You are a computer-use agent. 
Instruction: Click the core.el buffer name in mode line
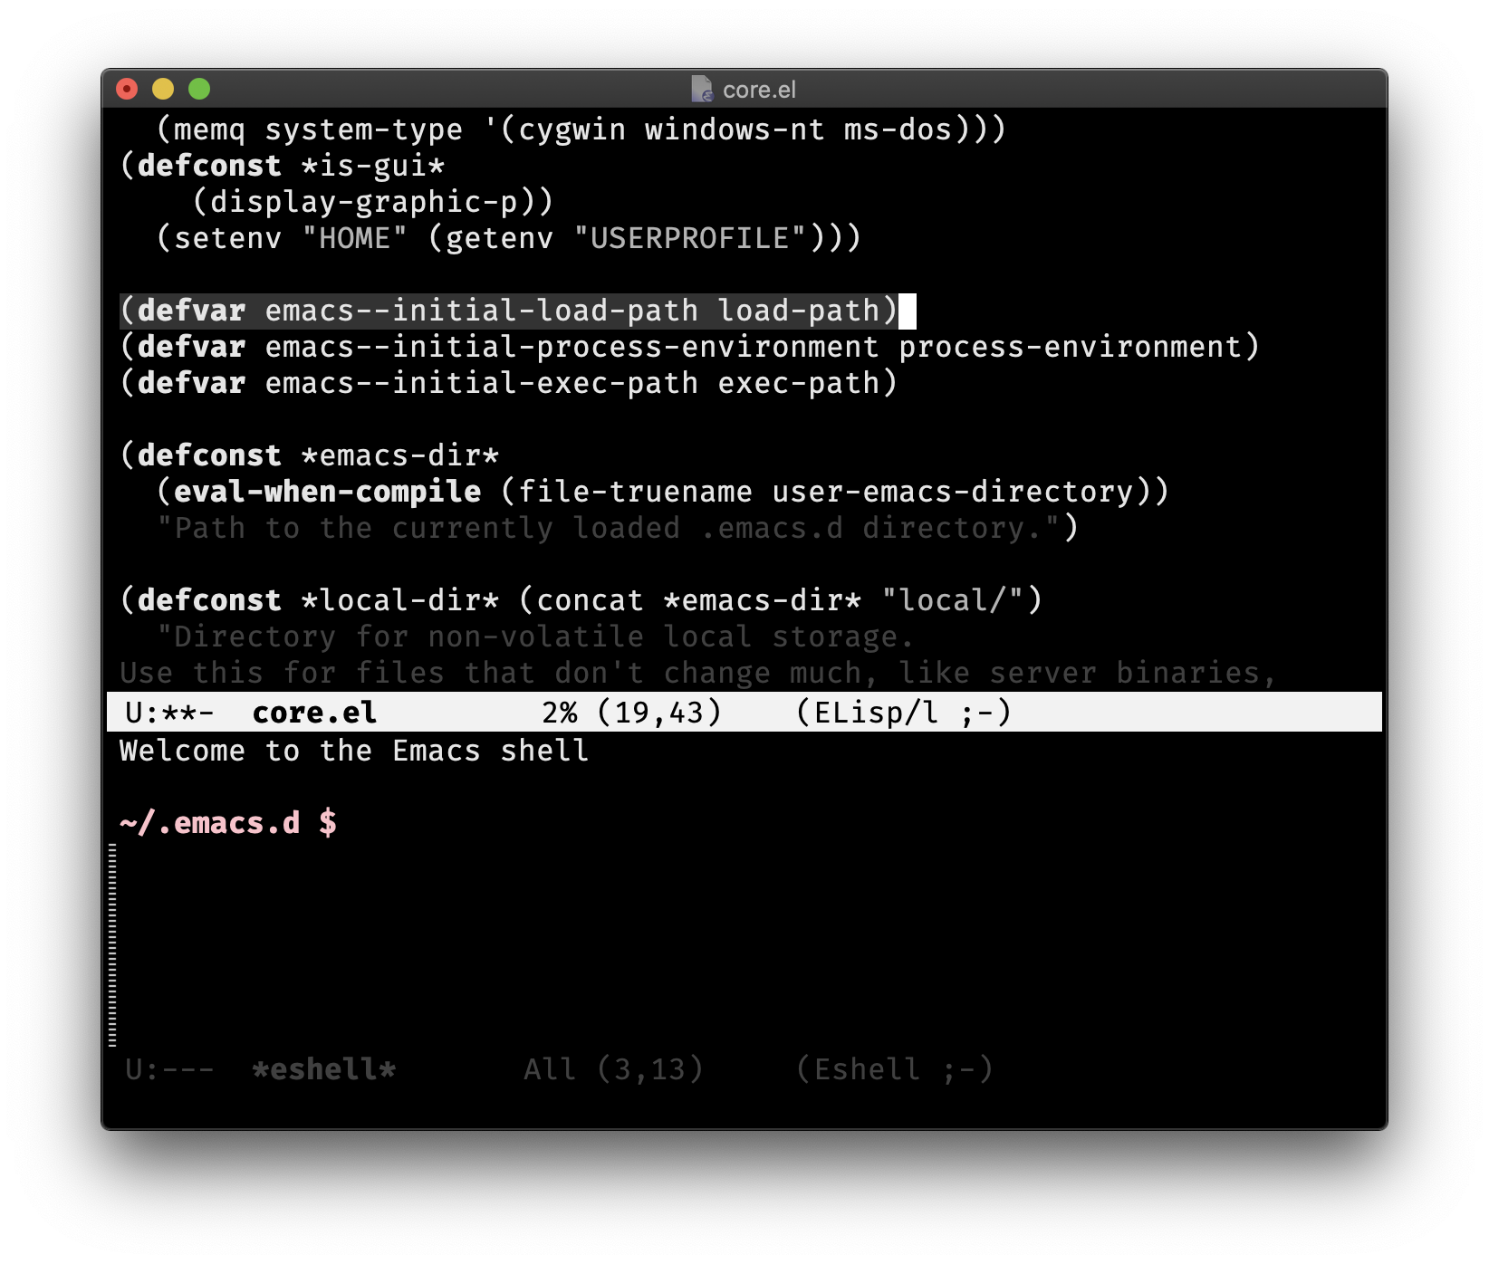coord(314,713)
